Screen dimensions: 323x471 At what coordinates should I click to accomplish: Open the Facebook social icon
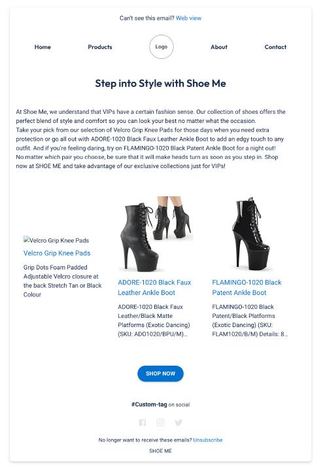pyautogui.click(x=143, y=423)
